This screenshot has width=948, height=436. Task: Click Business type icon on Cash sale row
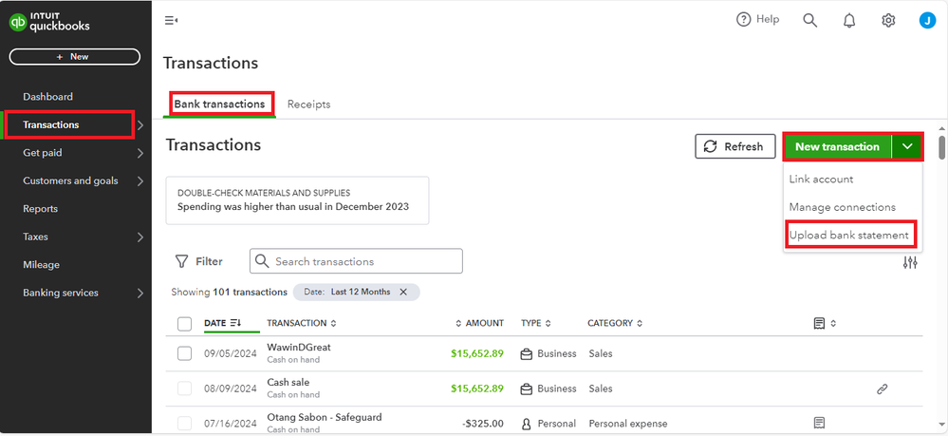(526, 389)
